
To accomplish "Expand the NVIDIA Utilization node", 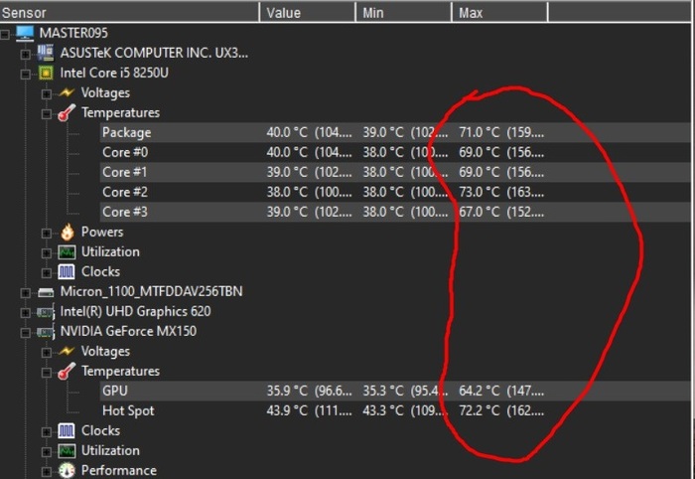I will (x=46, y=452).
